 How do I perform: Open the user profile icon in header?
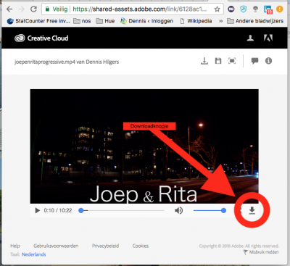(x=250, y=38)
